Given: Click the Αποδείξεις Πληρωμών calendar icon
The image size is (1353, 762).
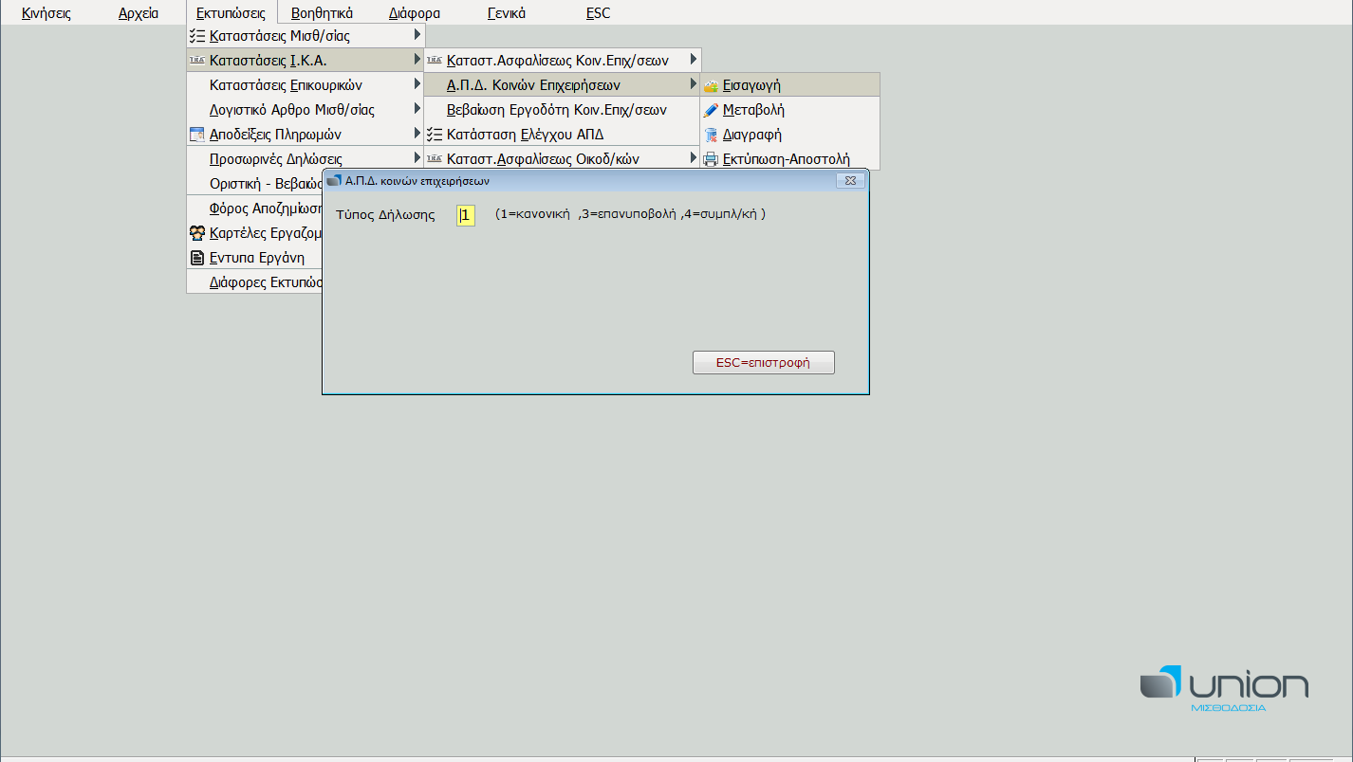Looking at the screenshot, I should [197, 135].
